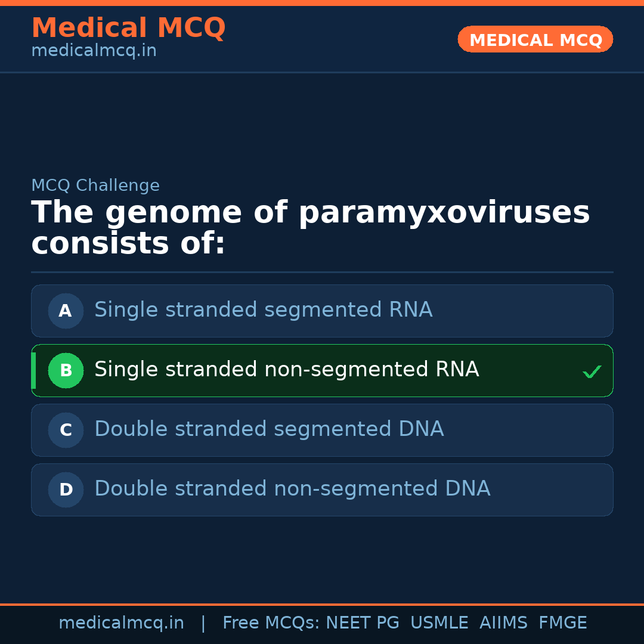Pick the letter D option circle
Viewport: 644px width, 644px height.
point(66,490)
